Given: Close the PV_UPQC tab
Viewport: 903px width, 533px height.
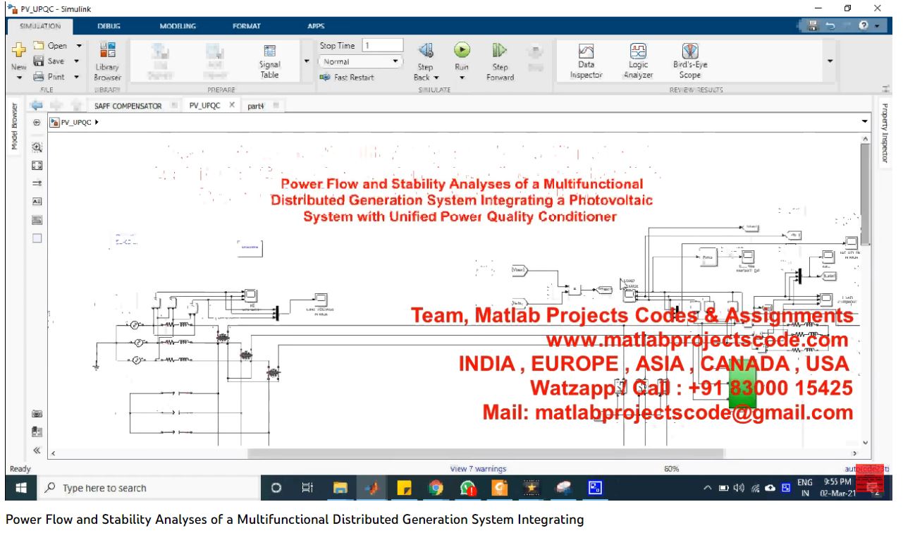Looking at the screenshot, I should (231, 105).
